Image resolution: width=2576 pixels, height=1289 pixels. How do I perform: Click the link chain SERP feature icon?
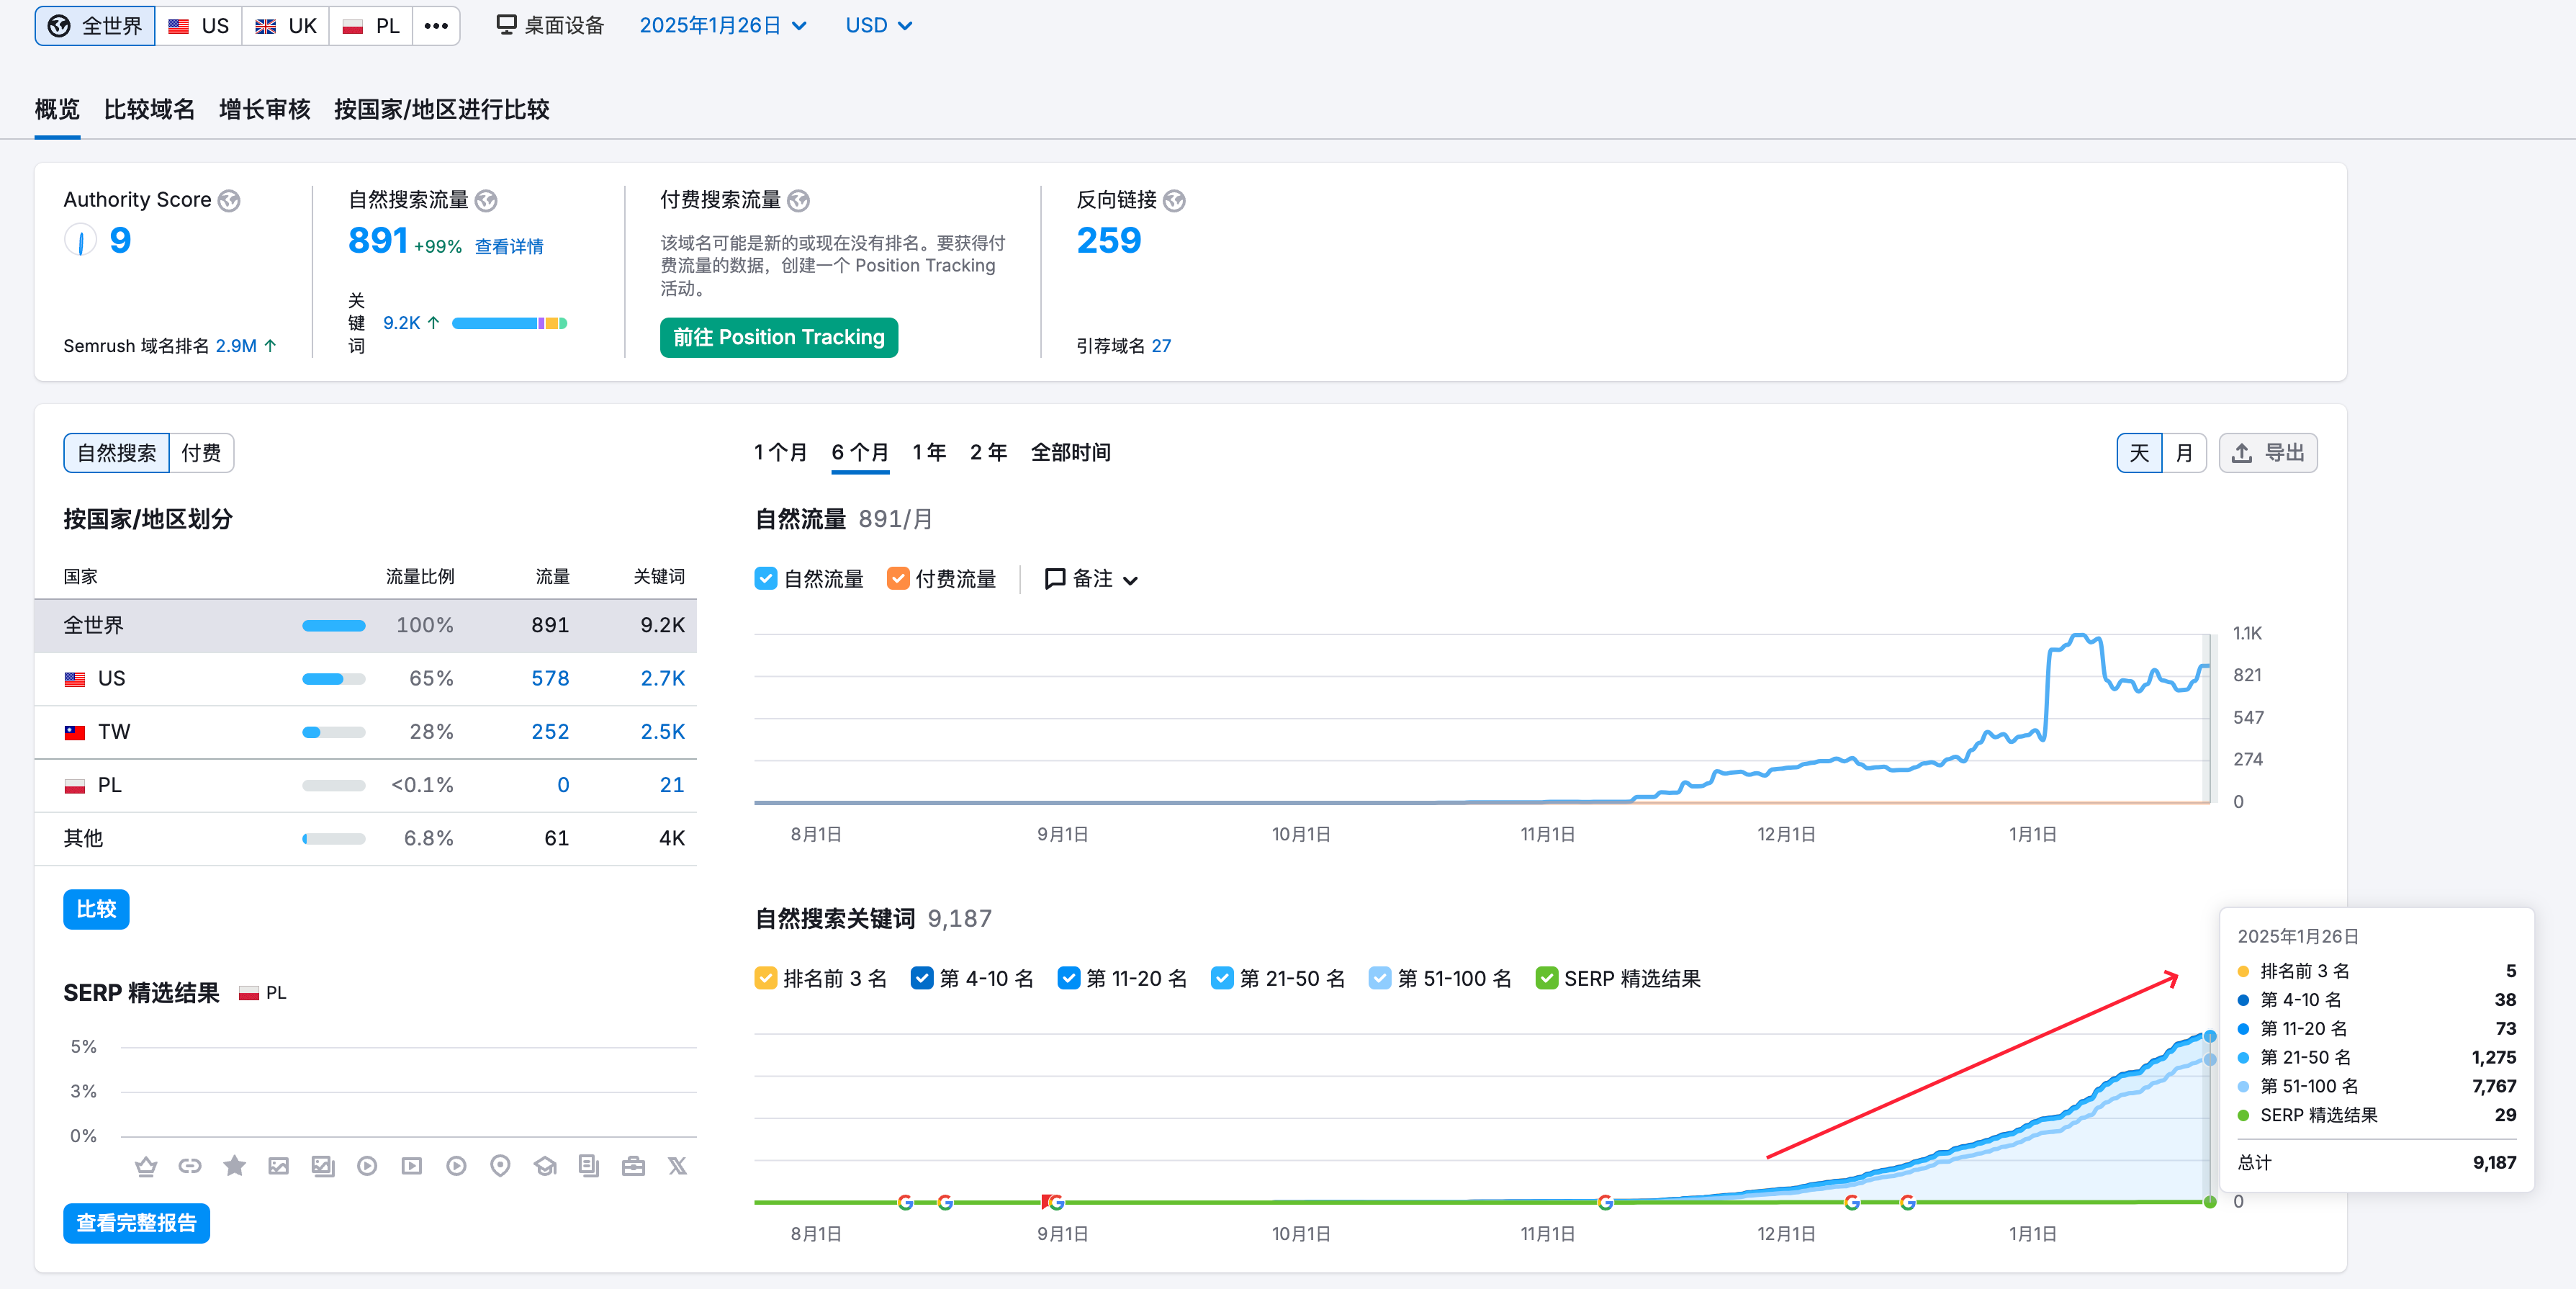[190, 1166]
